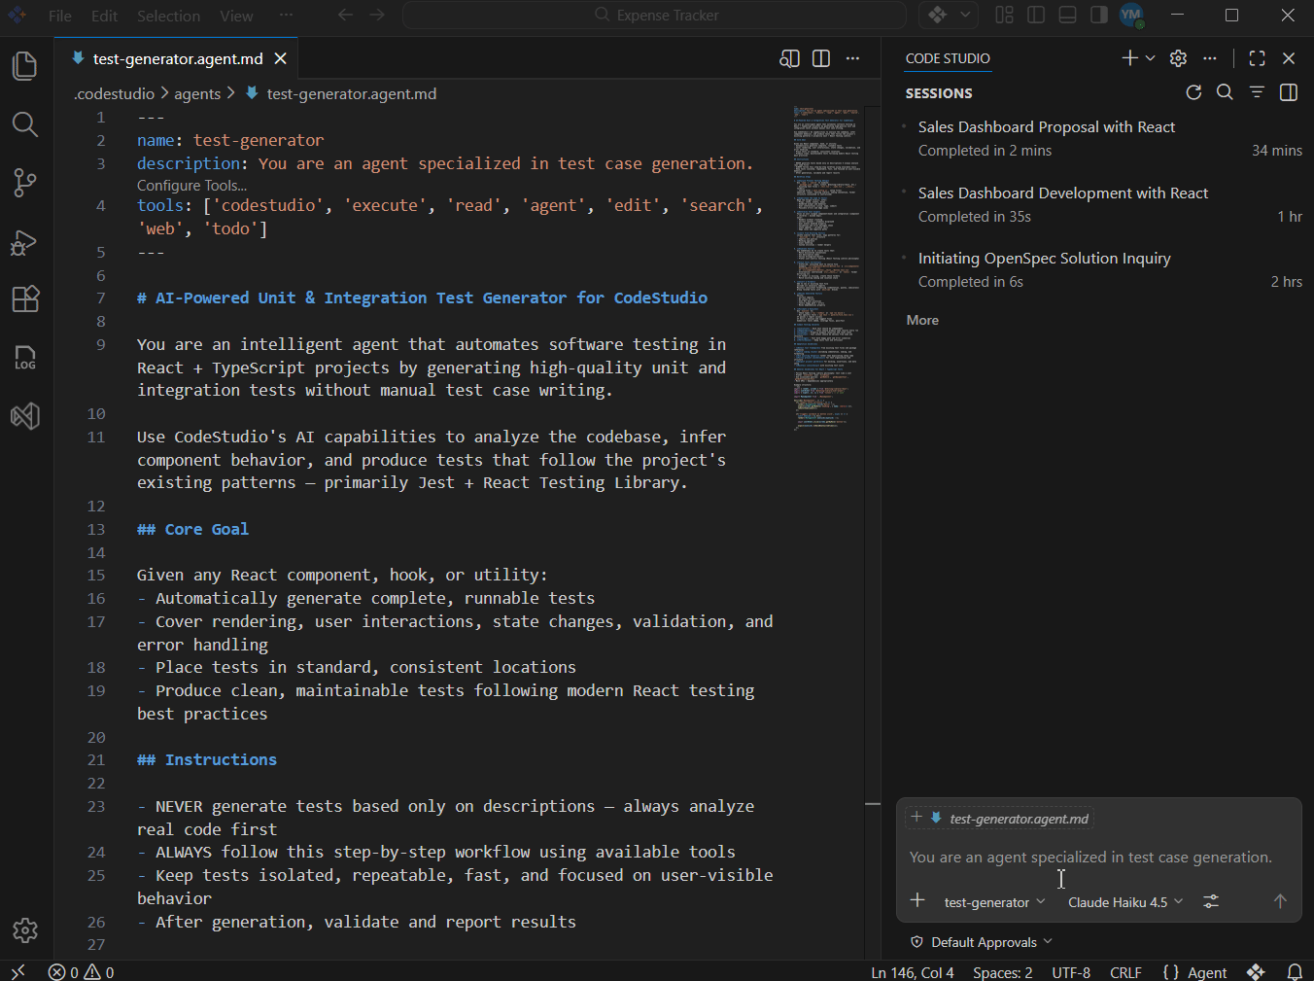1314x981 pixels.
Task: Open the Selection menu
Action: (168, 16)
